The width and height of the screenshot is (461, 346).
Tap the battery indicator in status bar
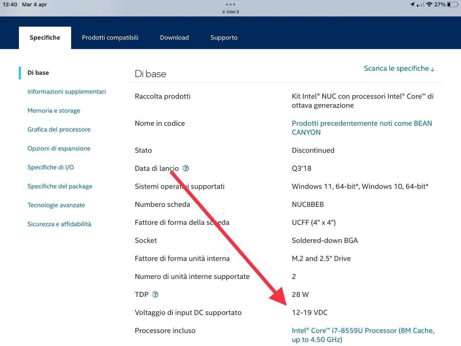453,4
